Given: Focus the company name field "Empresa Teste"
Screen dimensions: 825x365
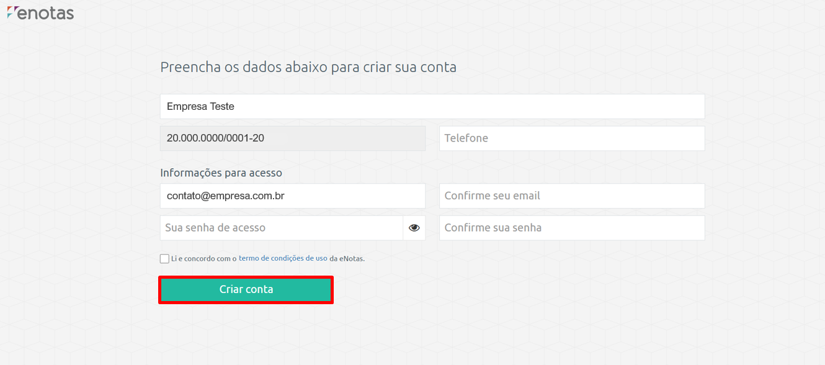Looking at the screenshot, I should point(432,106).
